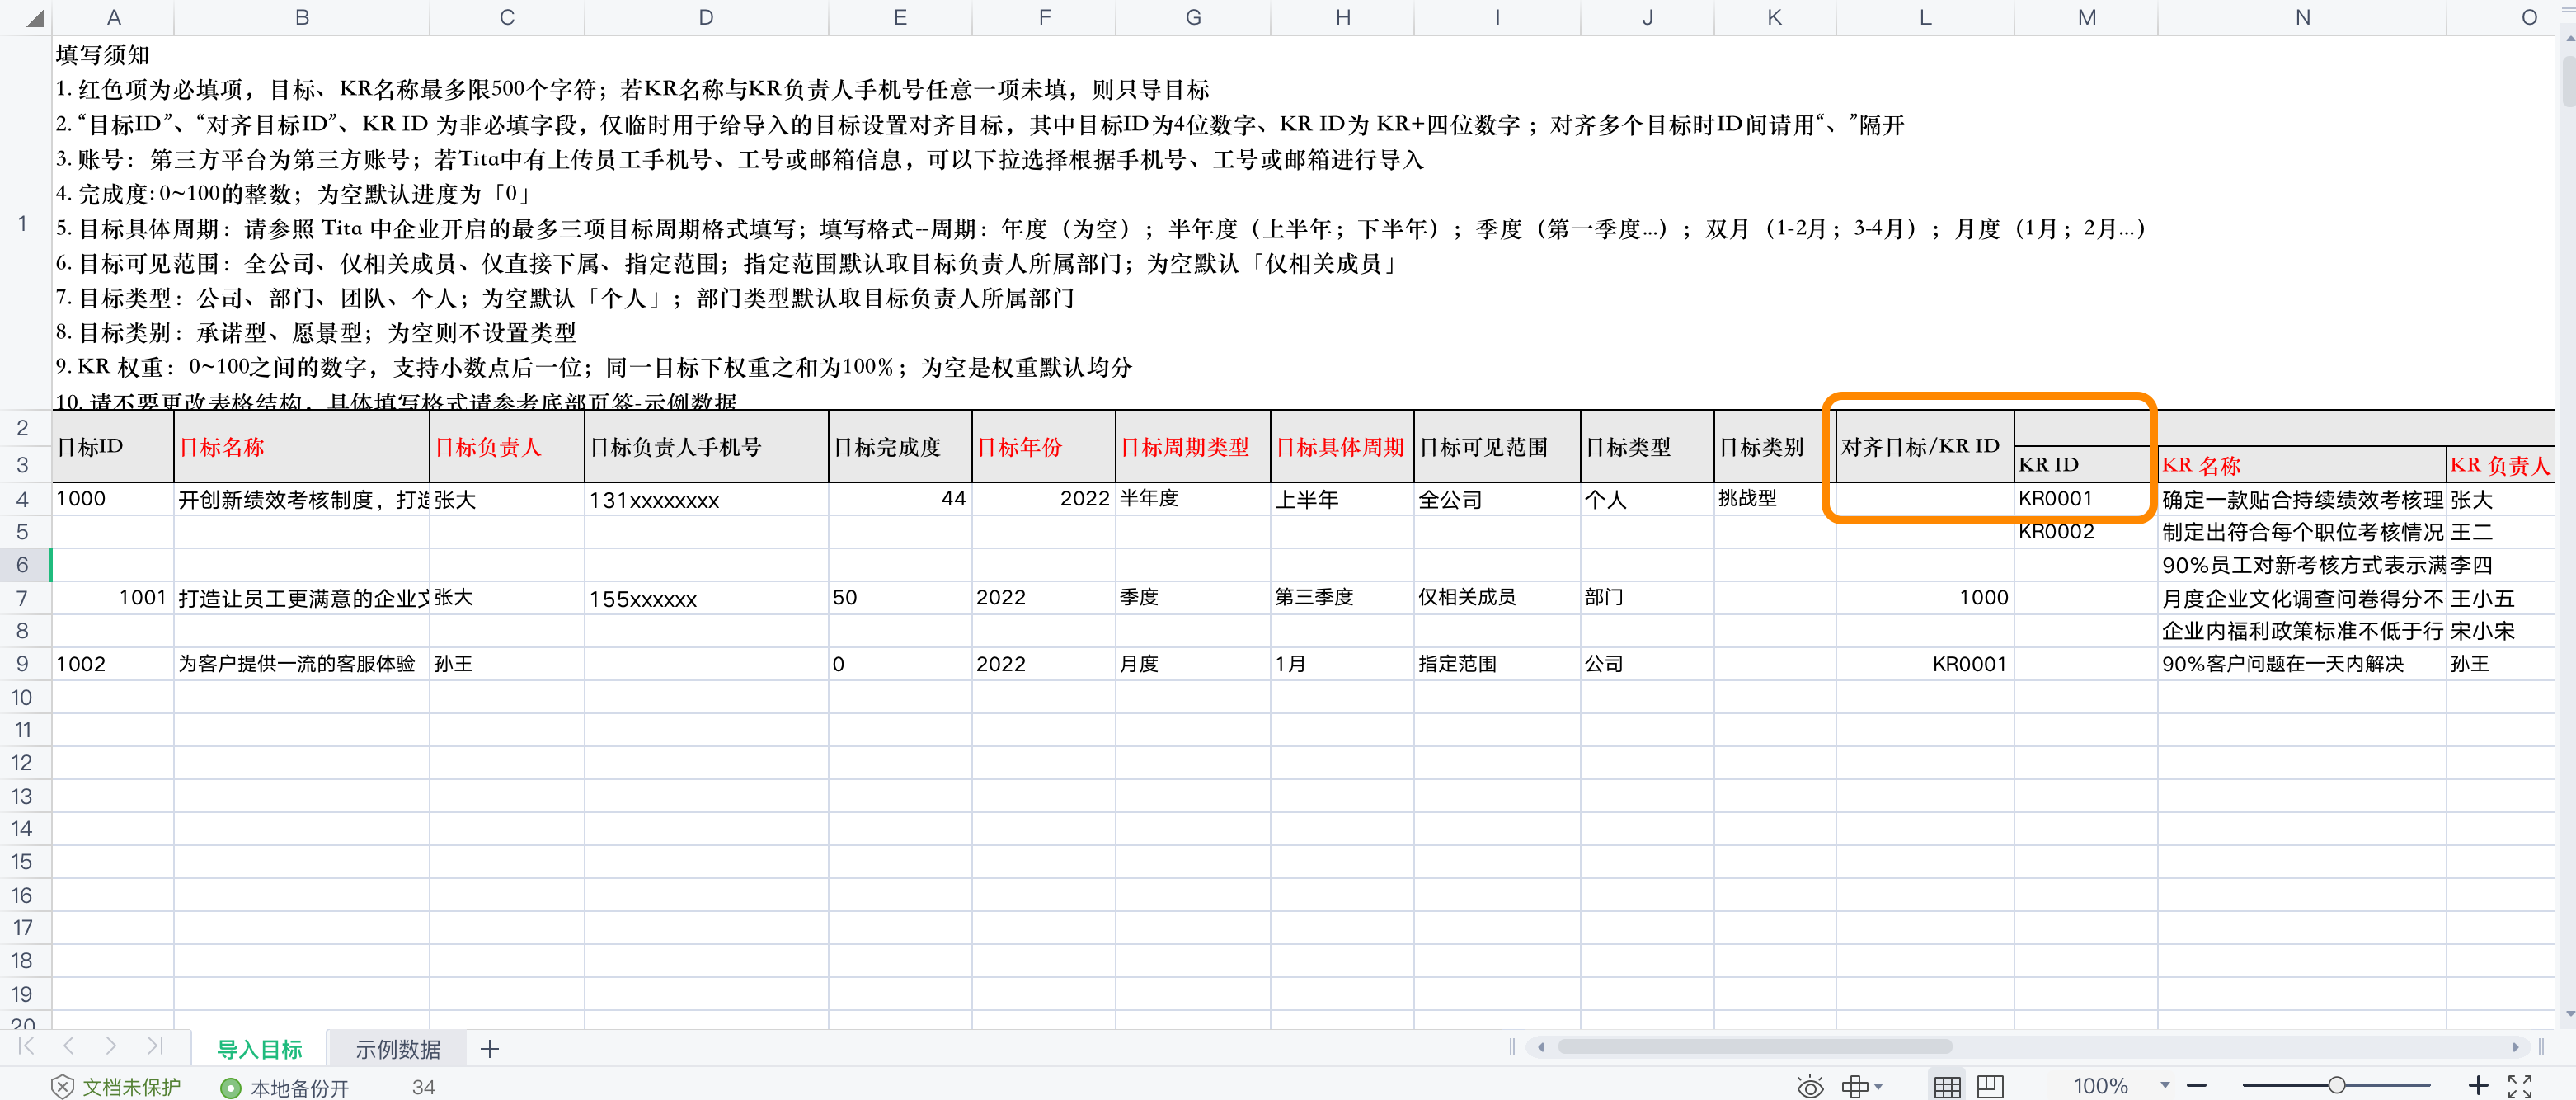Zoom out with minus button
Viewport: 2576px width, 1100px height.
2197,1086
